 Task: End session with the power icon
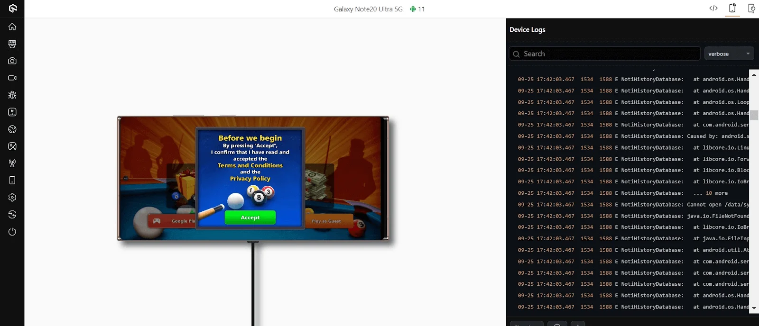[x=12, y=232]
